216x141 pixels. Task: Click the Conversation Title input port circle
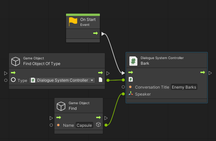click(x=123, y=87)
